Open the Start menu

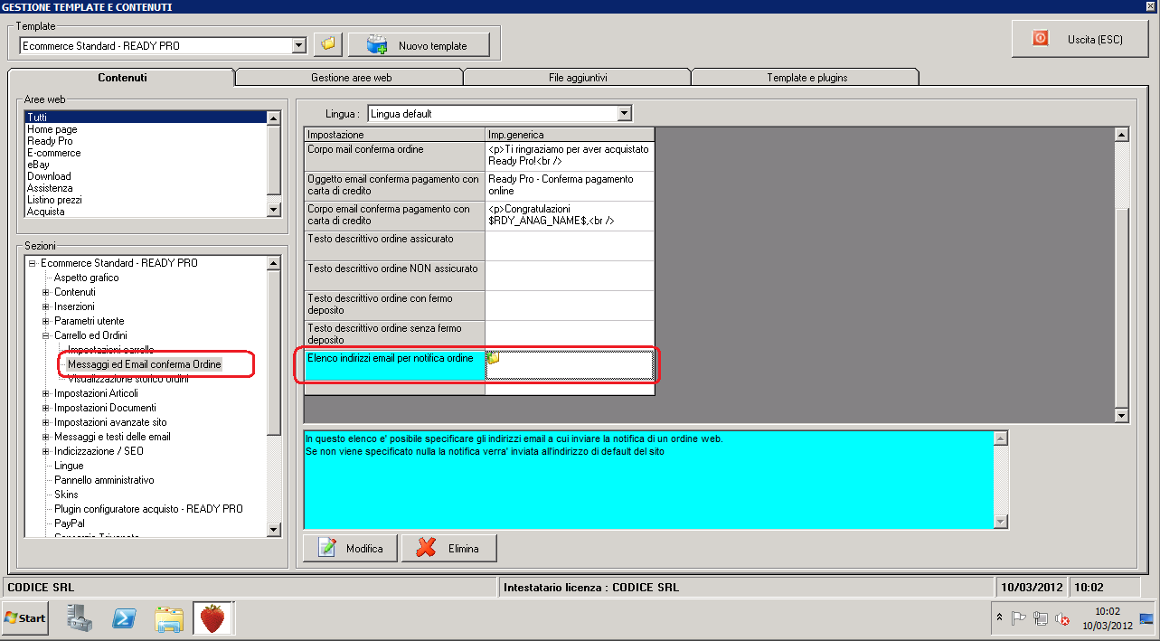[25, 618]
